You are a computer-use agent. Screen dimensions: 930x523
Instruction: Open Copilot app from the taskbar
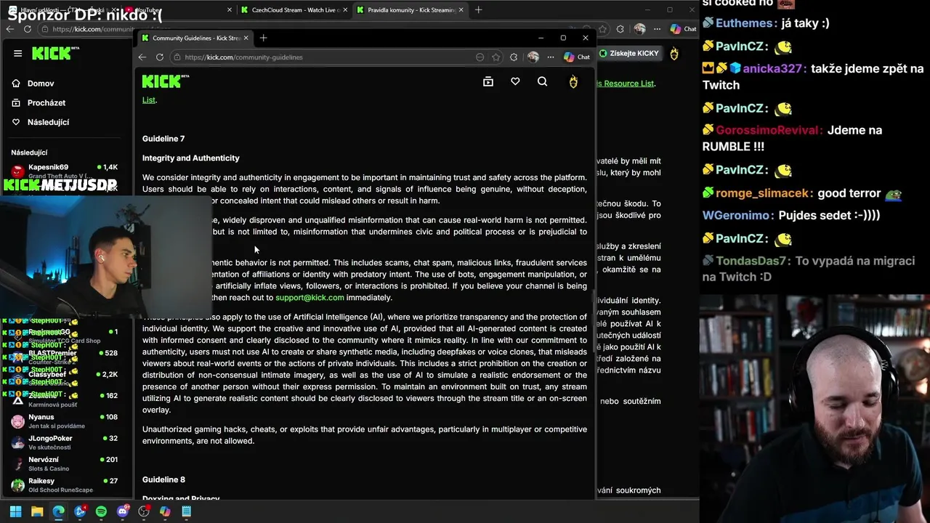(165, 511)
